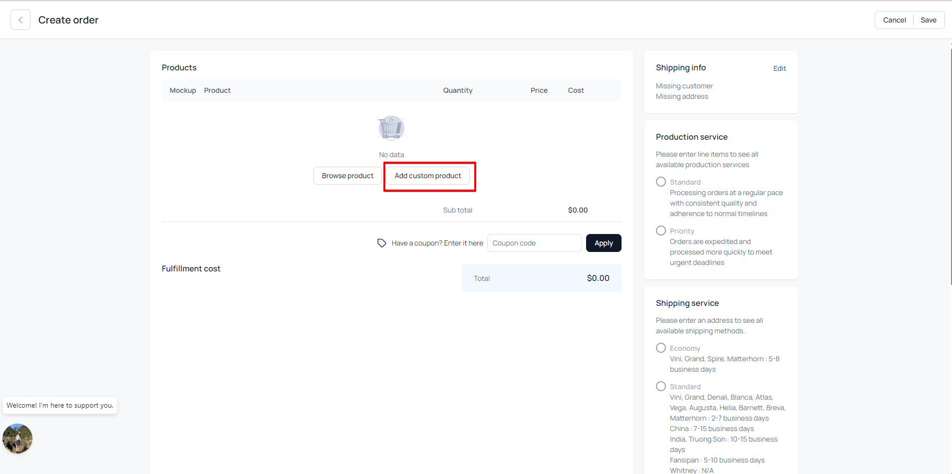
Task: Click the Mockup column header
Action: [x=183, y=90]
